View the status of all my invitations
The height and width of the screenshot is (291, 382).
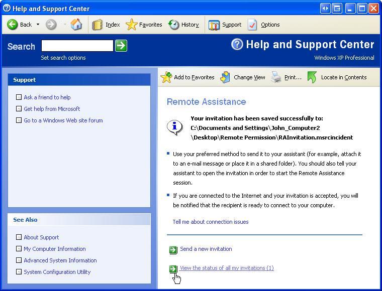click(x=227, y=268)
